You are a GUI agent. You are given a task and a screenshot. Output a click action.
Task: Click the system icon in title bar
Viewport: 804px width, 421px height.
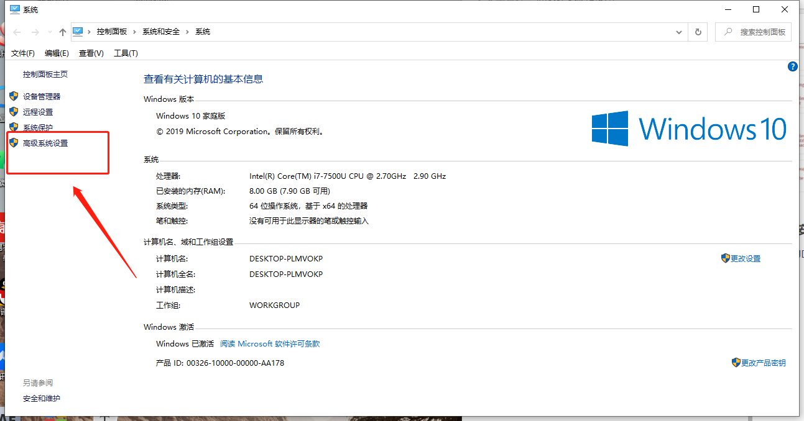15,9
